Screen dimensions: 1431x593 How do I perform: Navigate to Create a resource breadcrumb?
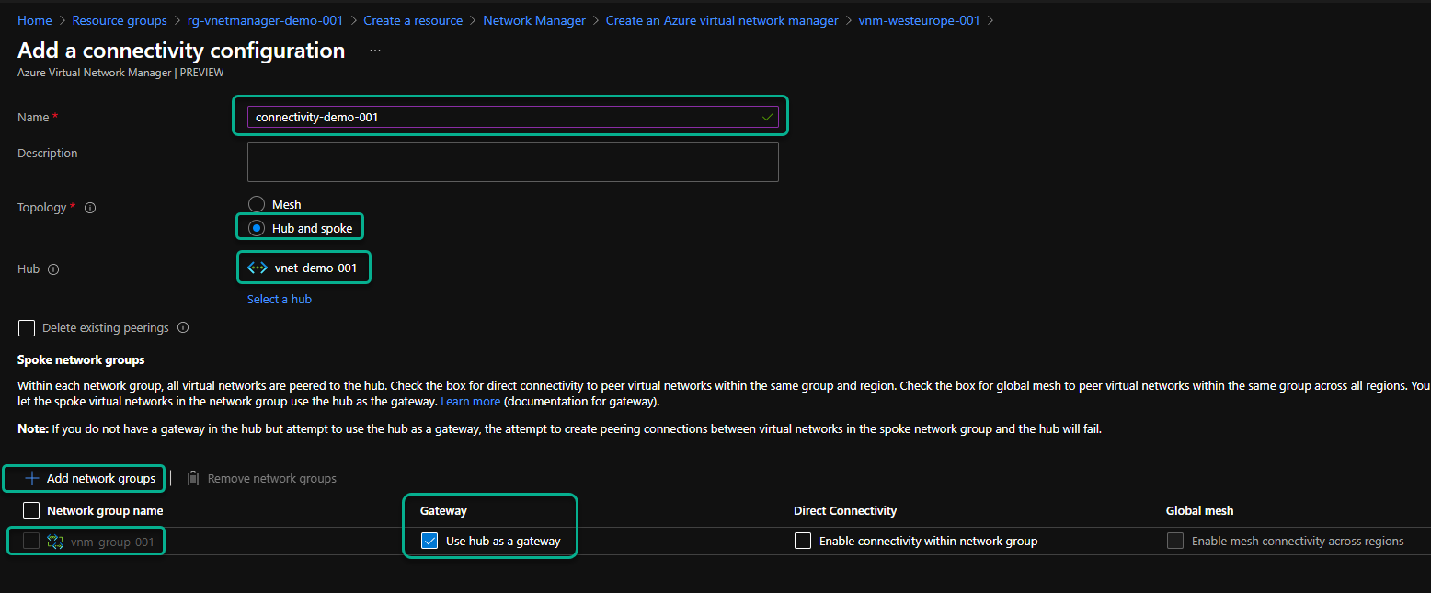[413, 20]
